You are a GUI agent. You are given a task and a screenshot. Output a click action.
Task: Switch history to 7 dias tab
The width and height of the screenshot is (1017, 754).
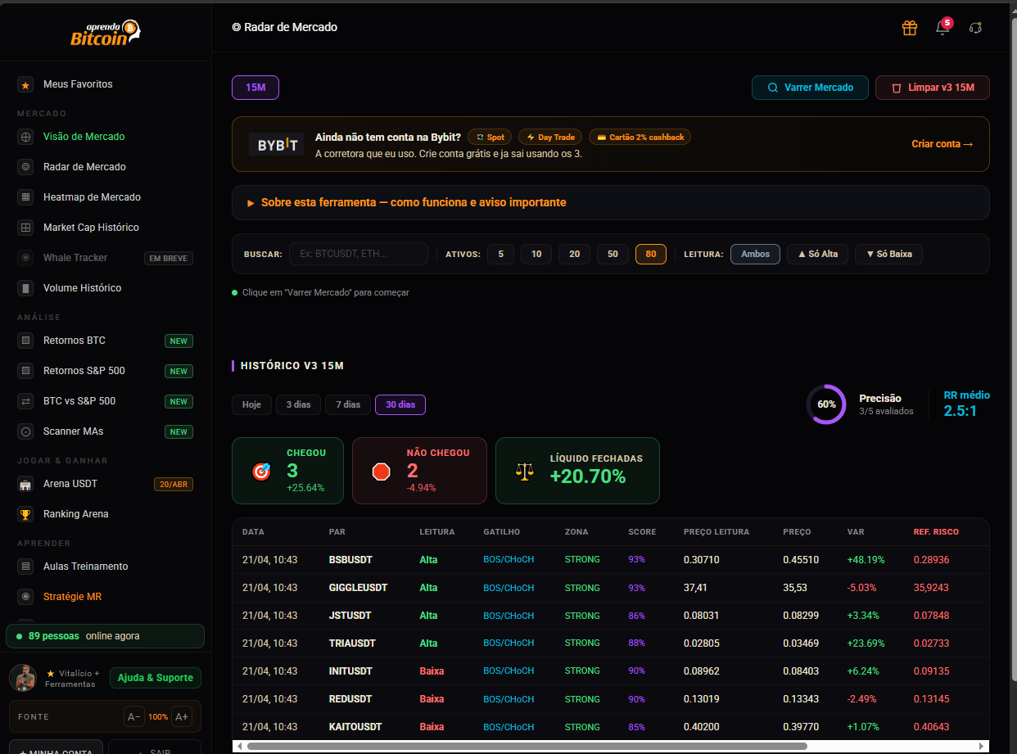pos(348,404)
